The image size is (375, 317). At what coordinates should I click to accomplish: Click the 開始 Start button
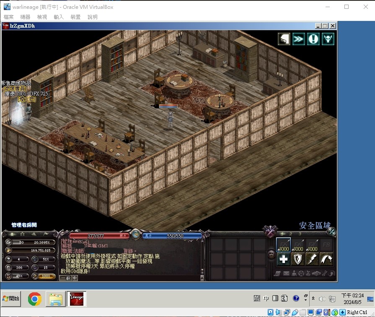[x=11, y=299]
